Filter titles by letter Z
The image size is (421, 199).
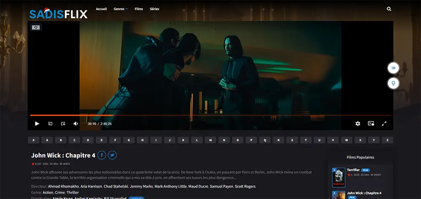click(387, 140)
